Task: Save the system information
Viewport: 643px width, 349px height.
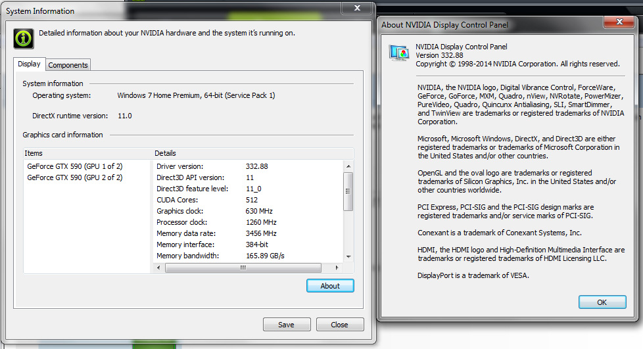Action: pyautogui.click(x=287, y=325)
